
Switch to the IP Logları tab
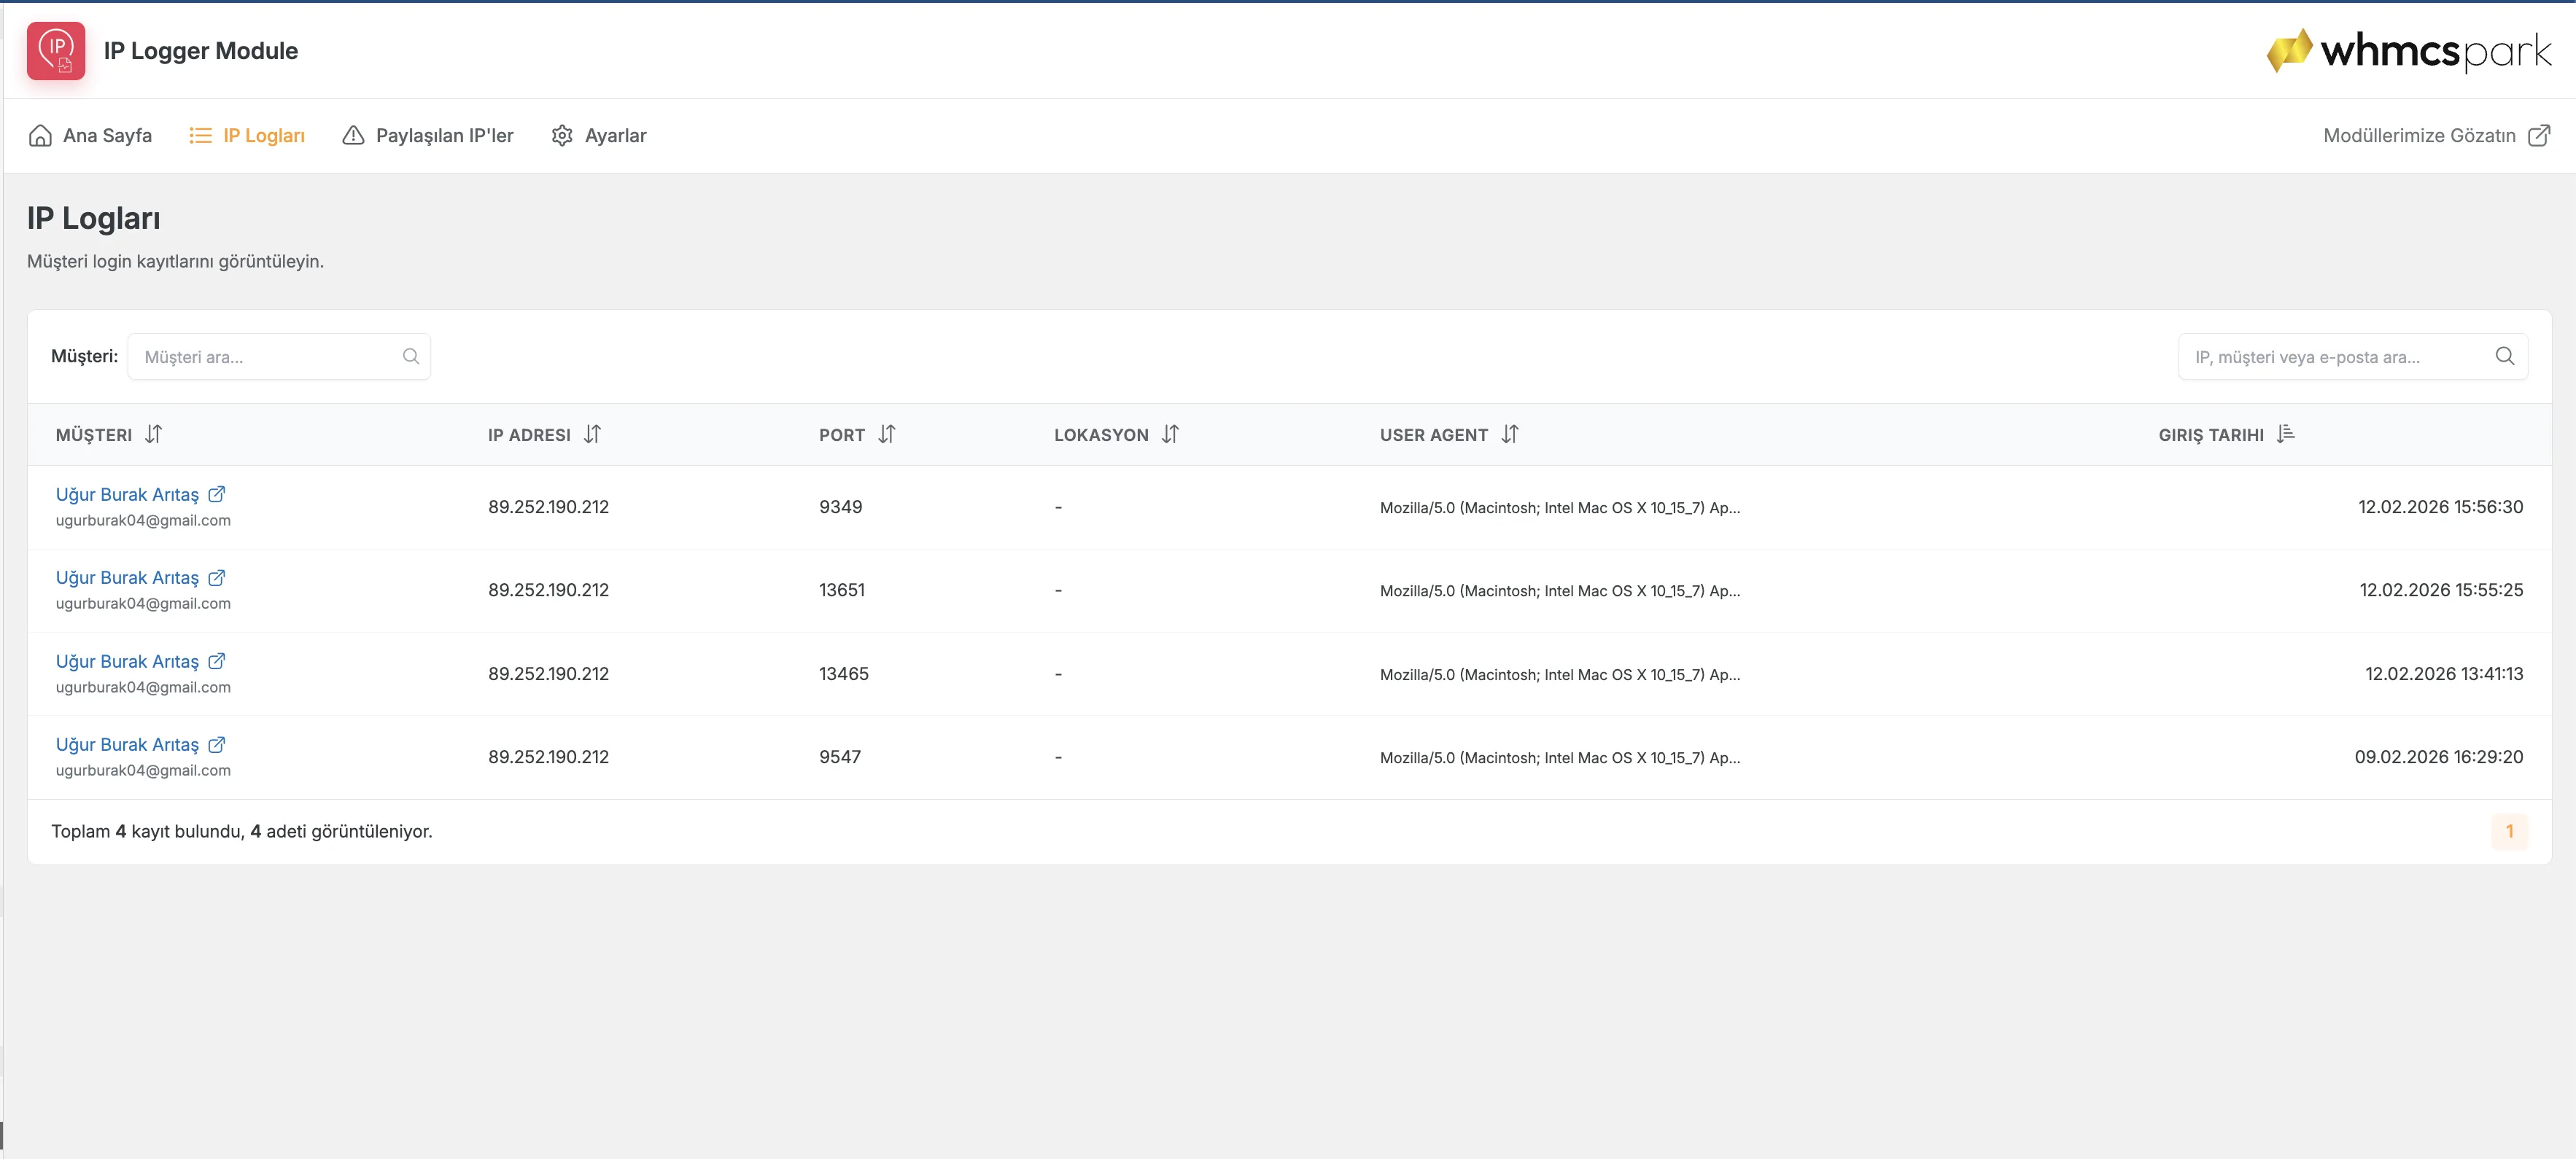click(x=247, y=136)
